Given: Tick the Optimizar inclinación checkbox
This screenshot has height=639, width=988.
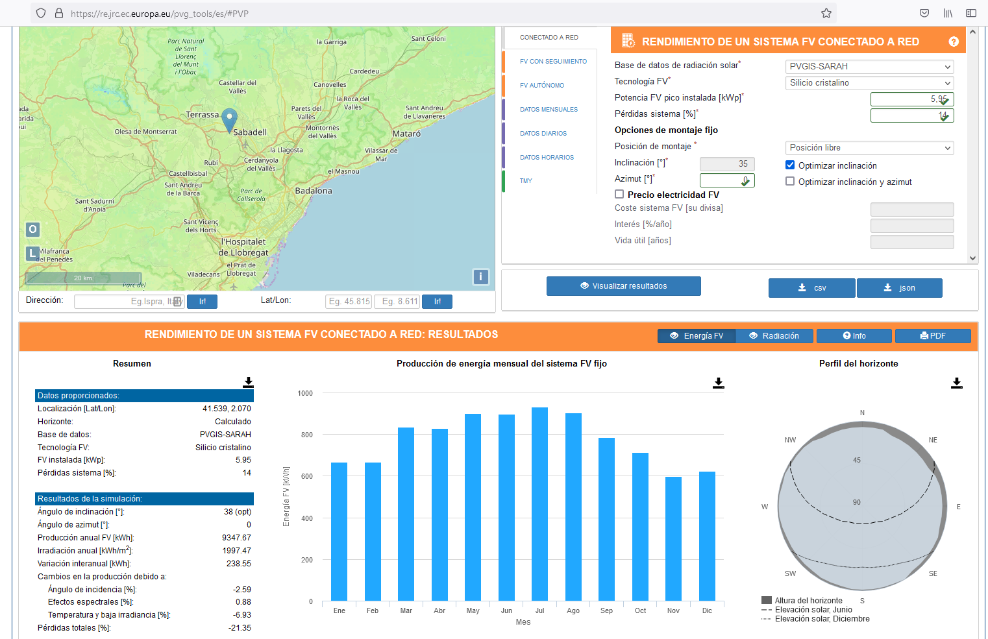Looking at the screenshot, I should coord(790,165).
